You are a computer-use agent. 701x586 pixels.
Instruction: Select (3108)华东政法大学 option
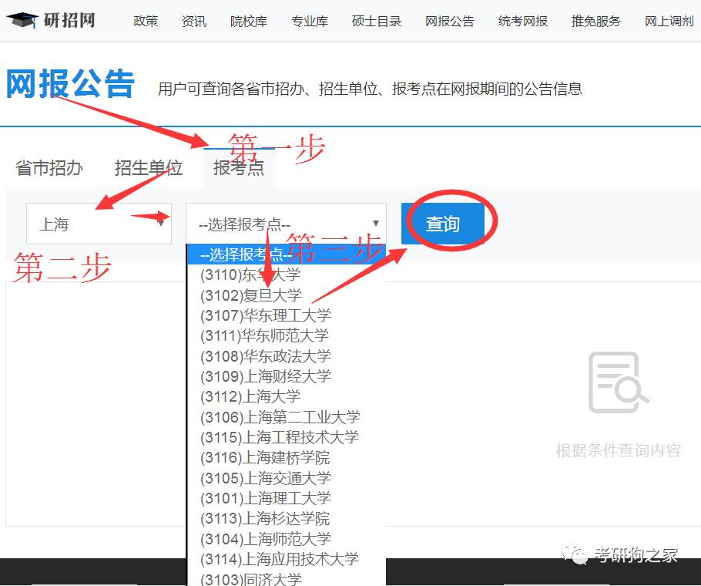pos(286,356)
